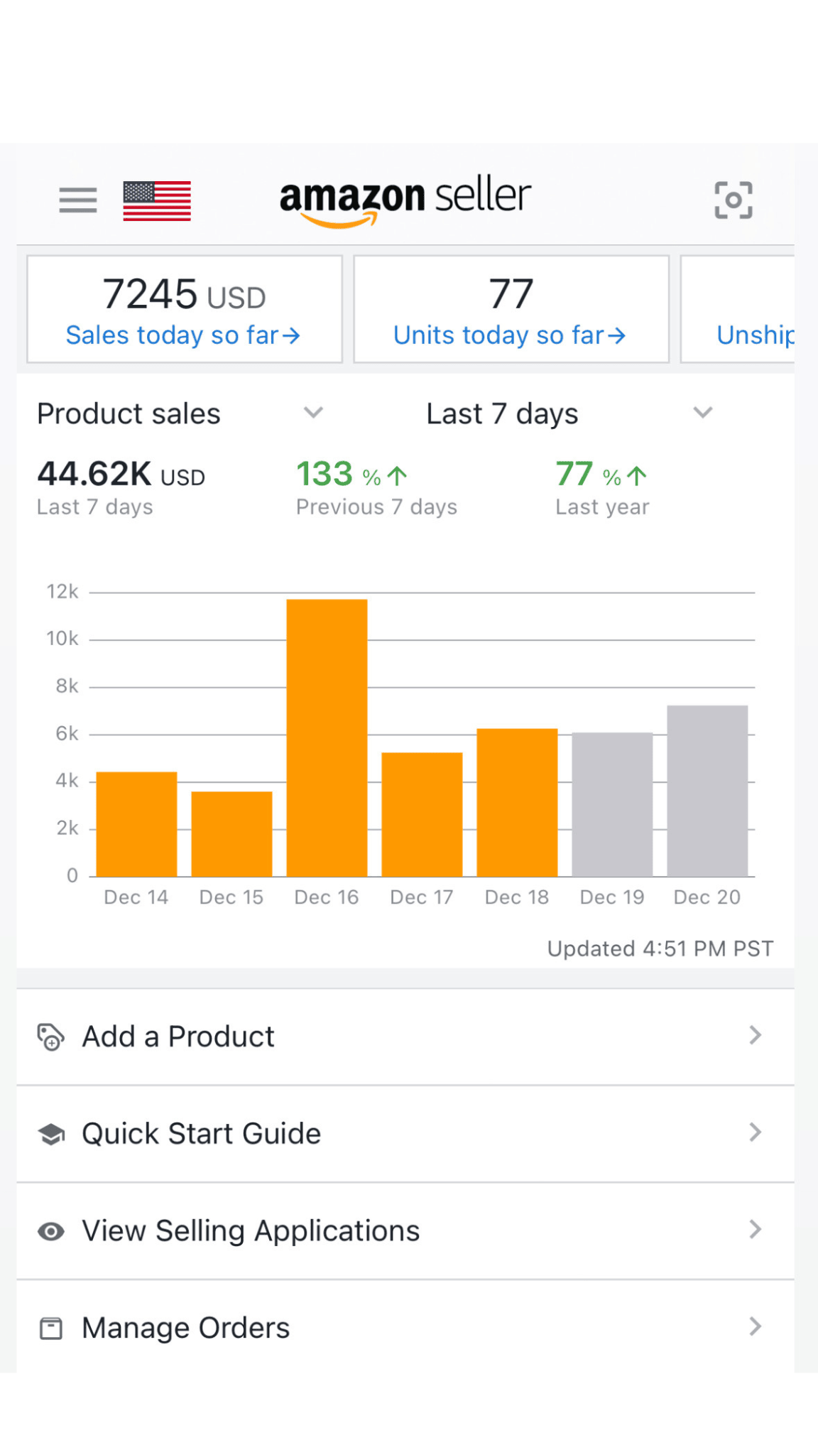This screenshot has height=1455, width=818.
Task: Open Sales today so far link
Action: 183,335
